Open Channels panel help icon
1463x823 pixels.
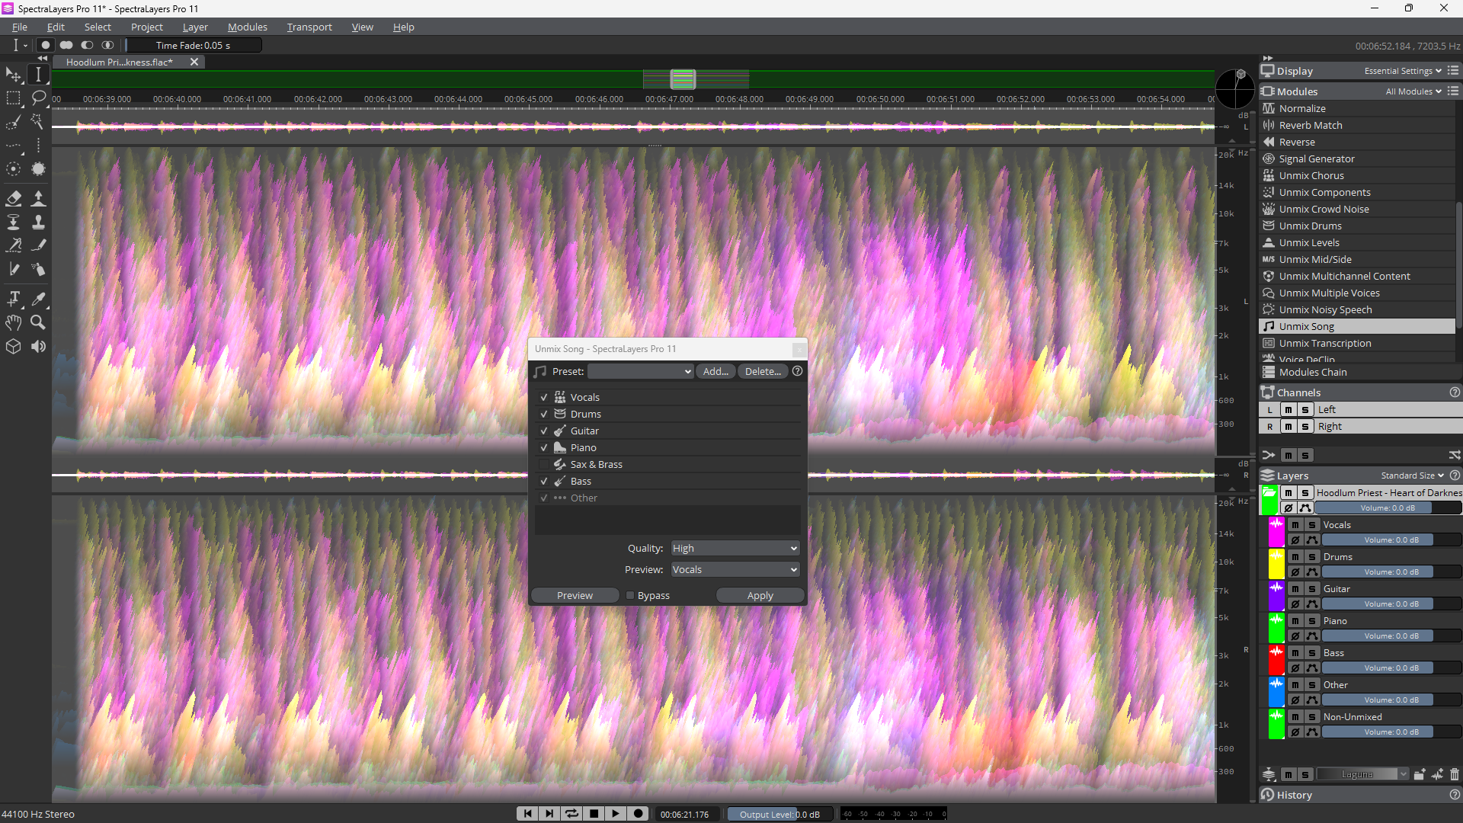pyautogui.click(x=1455, y=392)
